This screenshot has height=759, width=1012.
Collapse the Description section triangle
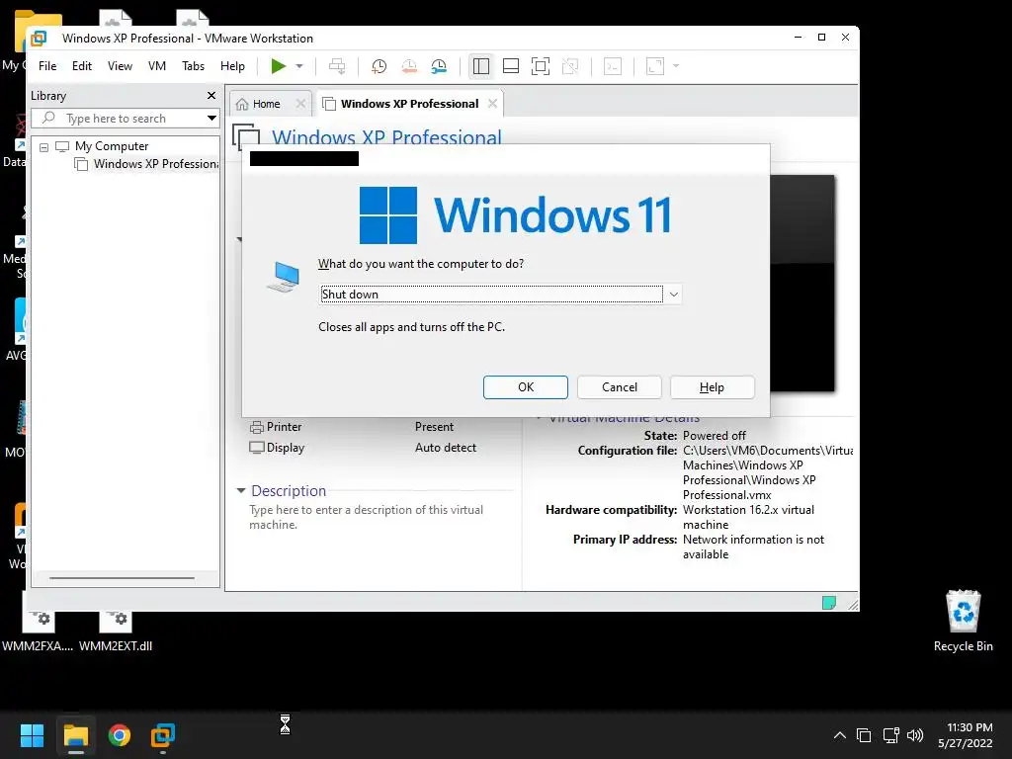point(241,490)
